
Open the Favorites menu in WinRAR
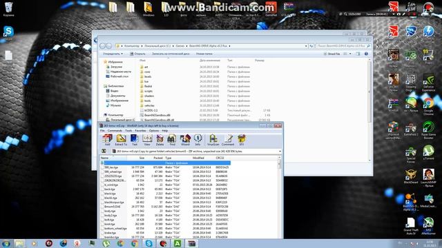140,131
